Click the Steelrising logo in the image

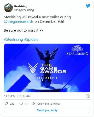[77, 50]
